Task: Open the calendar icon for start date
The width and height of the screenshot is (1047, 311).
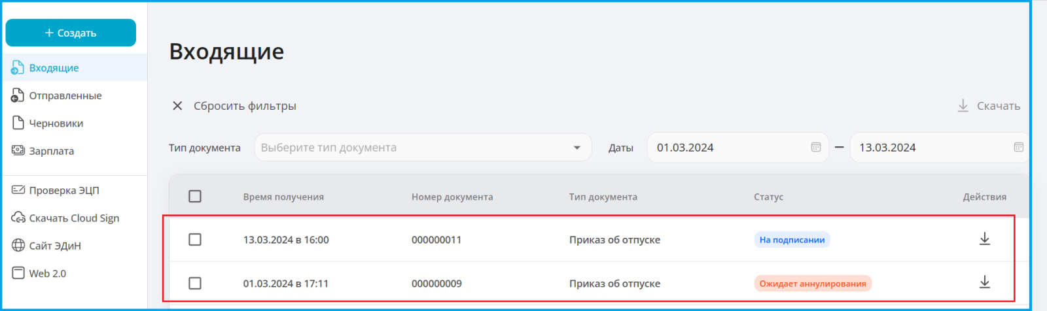Action: point(815,148)
